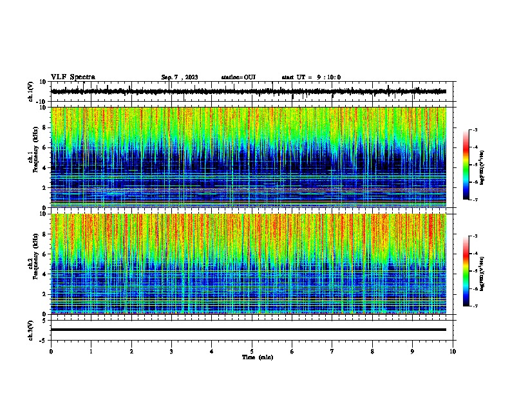The height and width of the screenshot is (394, 510).
Task: Click the ch.1 spectrogram color scale bar
Action: coord(466,165)
